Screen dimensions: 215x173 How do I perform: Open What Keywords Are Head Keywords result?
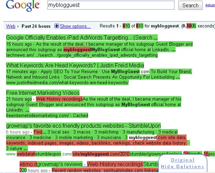coord(75,65)
